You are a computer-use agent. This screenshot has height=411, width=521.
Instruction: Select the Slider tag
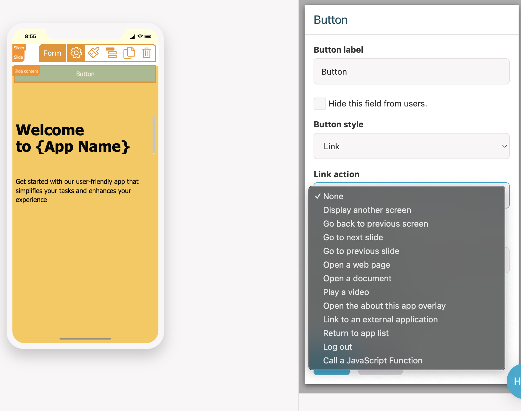19,48
